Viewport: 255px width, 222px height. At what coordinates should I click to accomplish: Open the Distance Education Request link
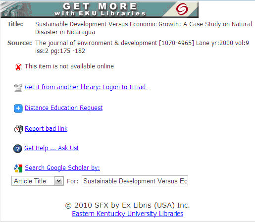[64, 108]
